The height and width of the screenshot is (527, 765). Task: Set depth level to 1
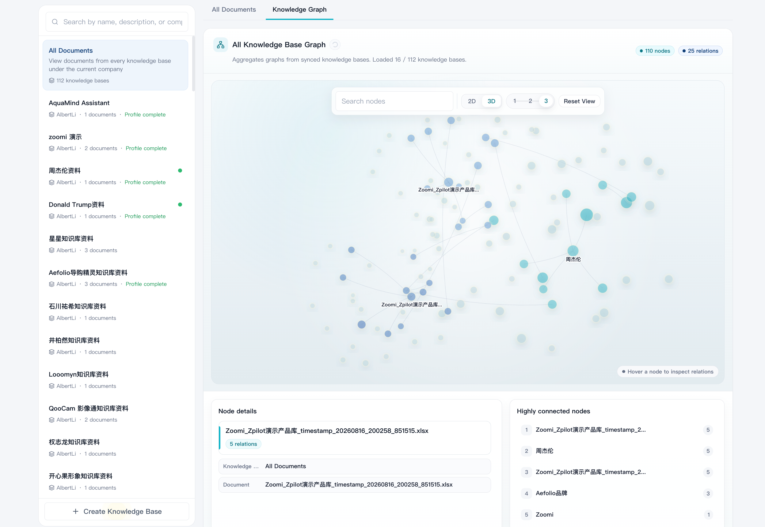coord(515,101)
